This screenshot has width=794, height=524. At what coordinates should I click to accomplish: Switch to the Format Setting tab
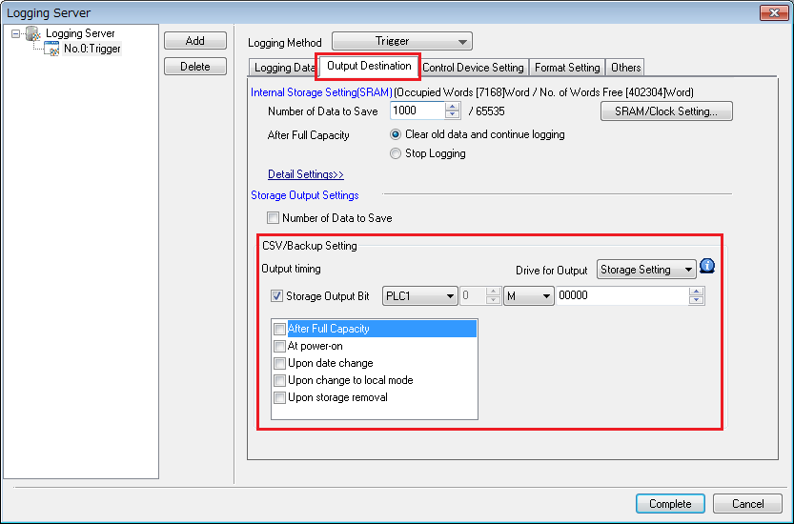pos(567,68)
